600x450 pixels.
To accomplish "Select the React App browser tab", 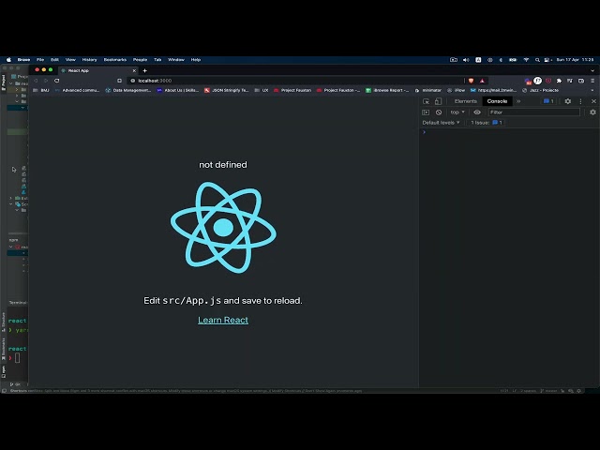I will click(97, 71).
